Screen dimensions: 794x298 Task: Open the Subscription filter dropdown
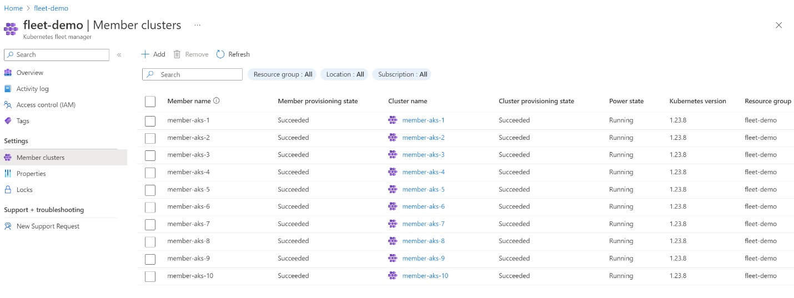point(402,74)
